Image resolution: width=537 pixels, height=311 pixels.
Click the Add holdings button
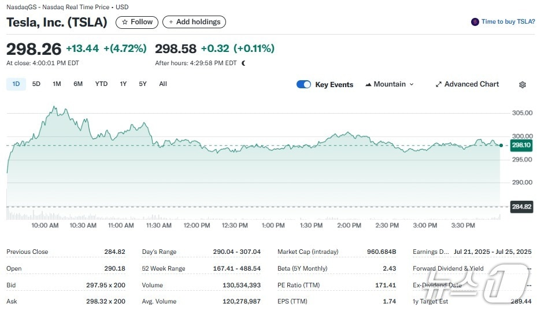click(x=194, y=22)
